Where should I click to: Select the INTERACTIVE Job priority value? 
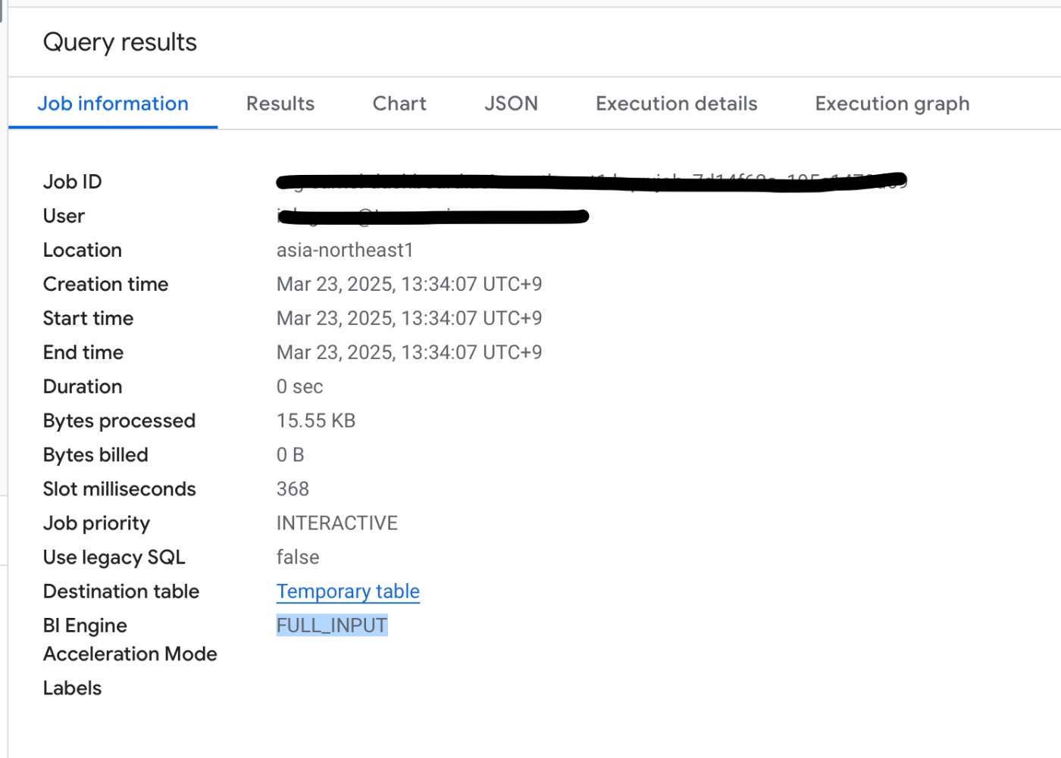coord(337,522)
